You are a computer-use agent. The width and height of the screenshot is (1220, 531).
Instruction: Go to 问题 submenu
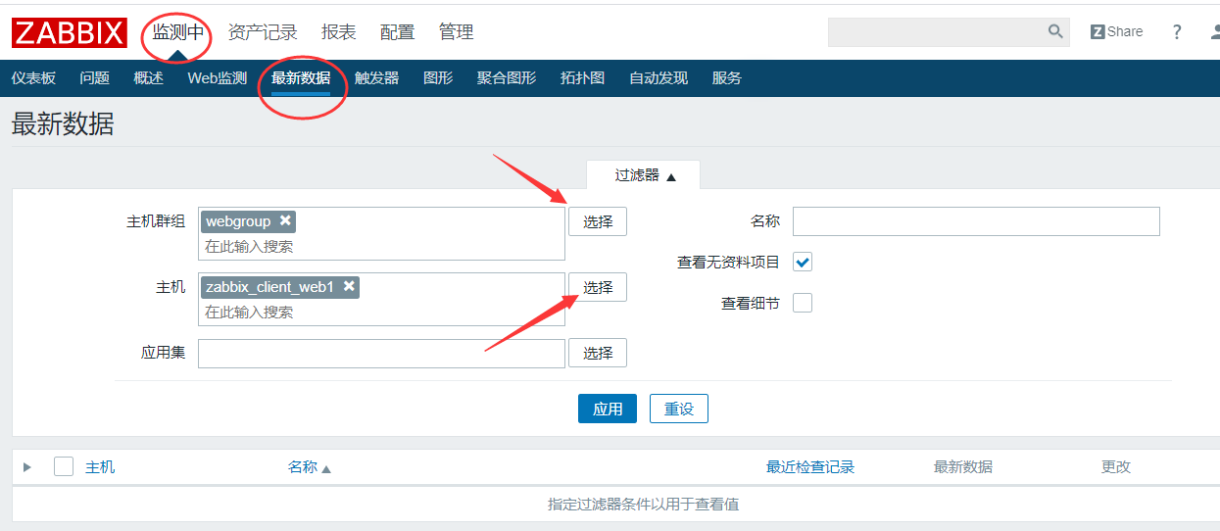click(94, 78)
